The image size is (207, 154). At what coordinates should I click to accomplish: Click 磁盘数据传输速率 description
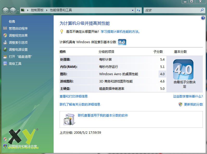(x=112, y=89)
